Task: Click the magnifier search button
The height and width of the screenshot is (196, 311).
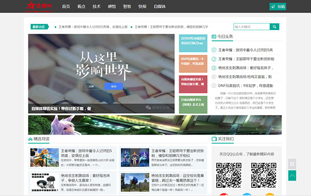Action: (275, 27)
